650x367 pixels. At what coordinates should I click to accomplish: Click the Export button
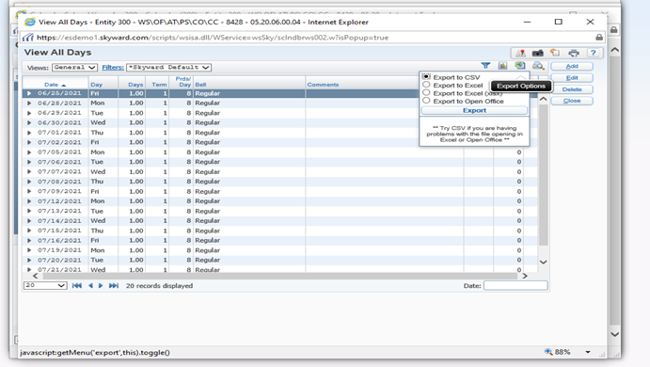click(x=474, y=110)
